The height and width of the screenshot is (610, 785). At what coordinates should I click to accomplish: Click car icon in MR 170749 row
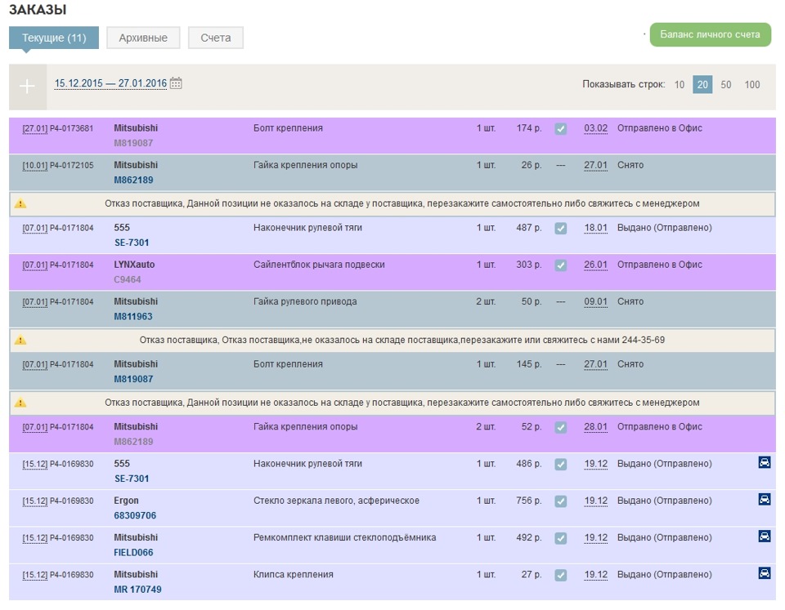point(765,573)
